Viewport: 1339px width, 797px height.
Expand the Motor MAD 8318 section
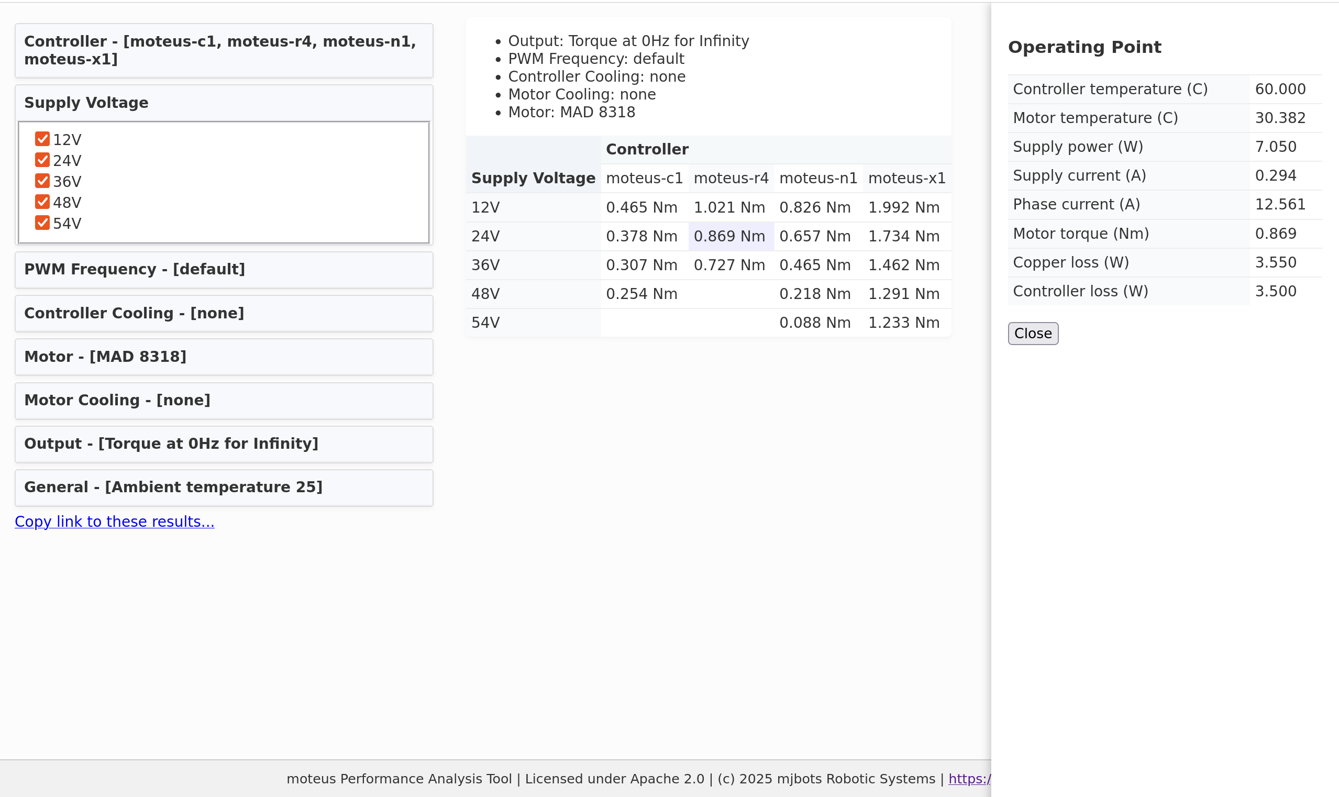[224, 357]
